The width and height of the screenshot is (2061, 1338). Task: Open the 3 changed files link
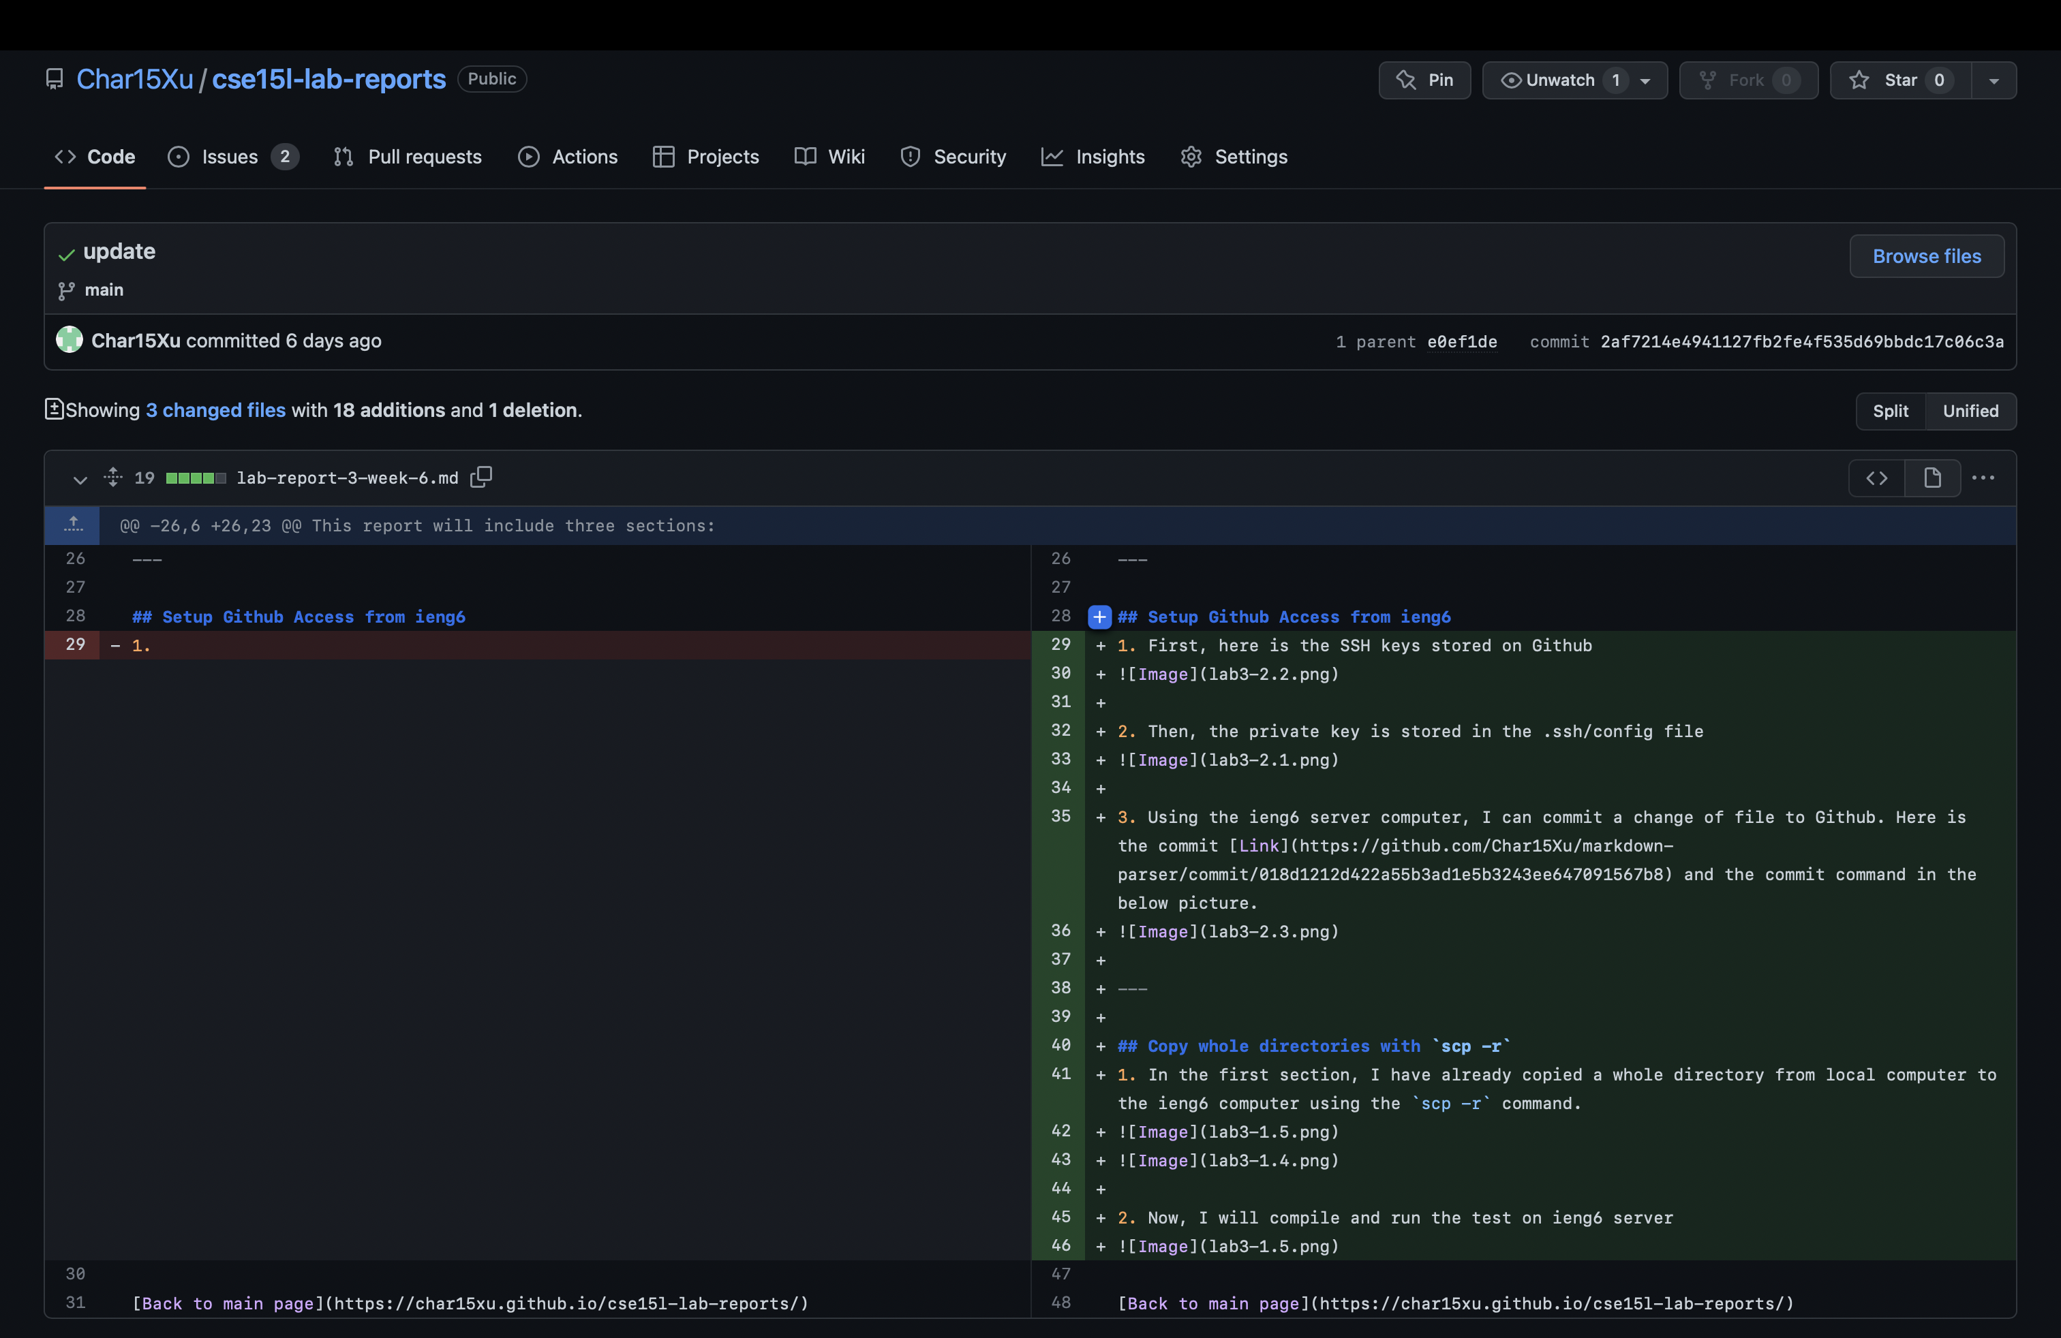(x=215, y=410)
